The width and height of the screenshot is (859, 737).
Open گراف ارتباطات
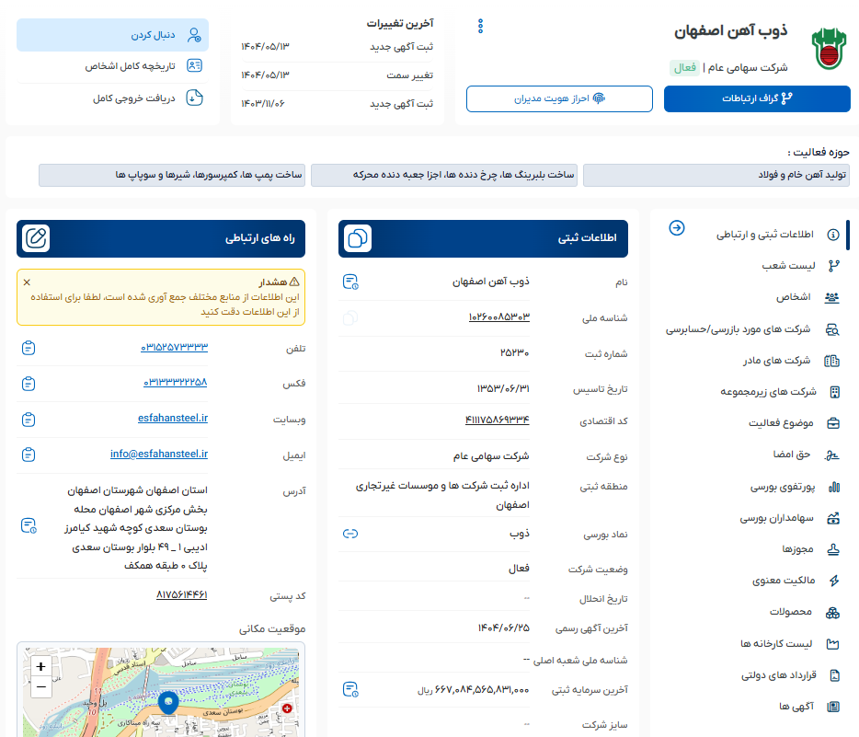tap(756, 98)
